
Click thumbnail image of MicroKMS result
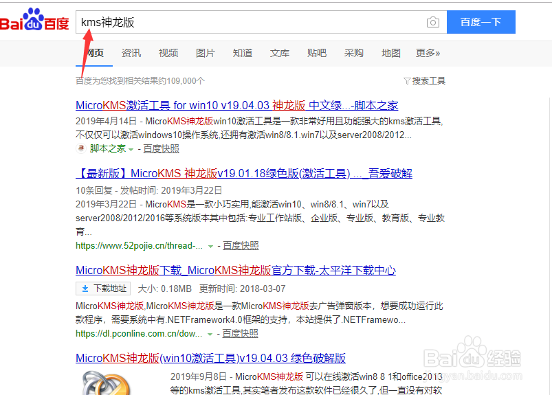[107, 383]
